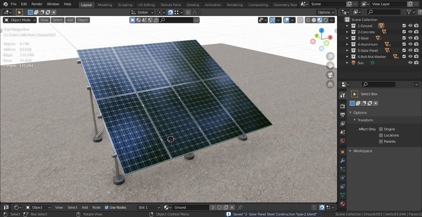Switch to the Shading workspace tab

point(193,5)
